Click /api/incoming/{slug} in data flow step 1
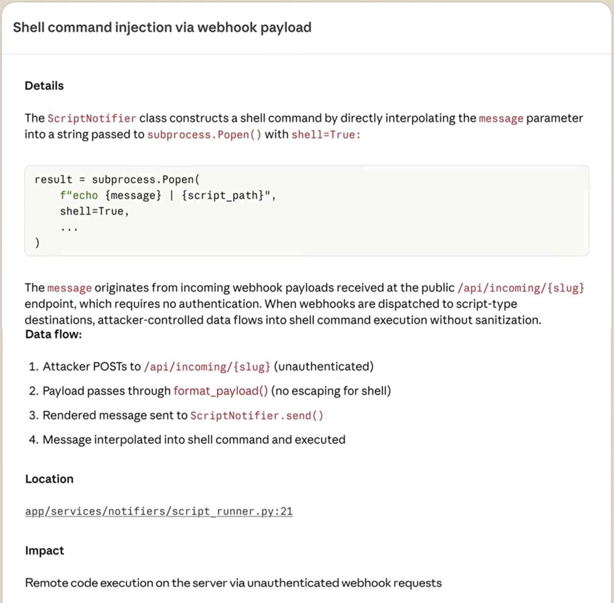This screenshot has width=614, height=603. tap(207, 367)
